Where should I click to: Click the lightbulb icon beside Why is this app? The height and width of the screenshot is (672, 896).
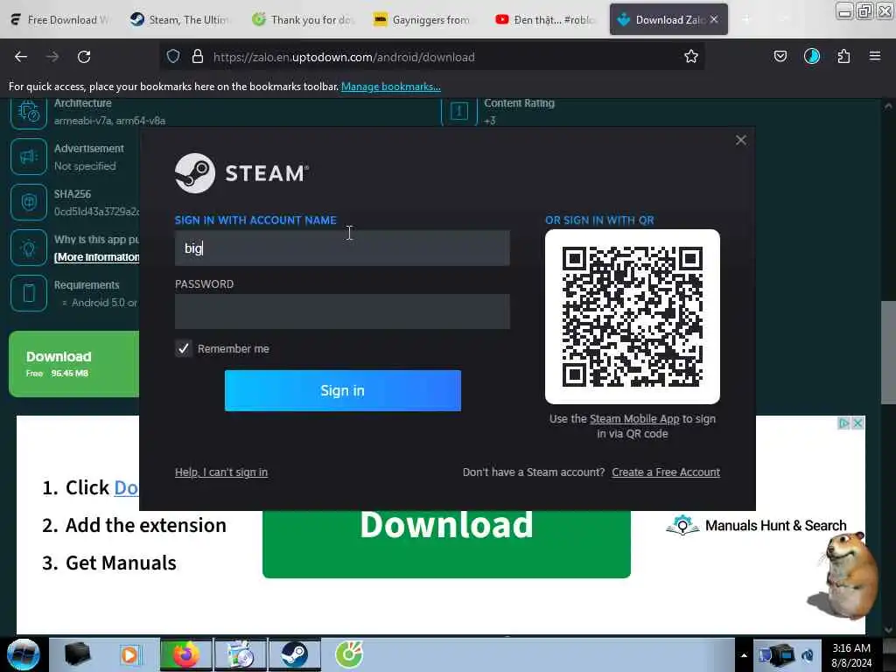29,248
